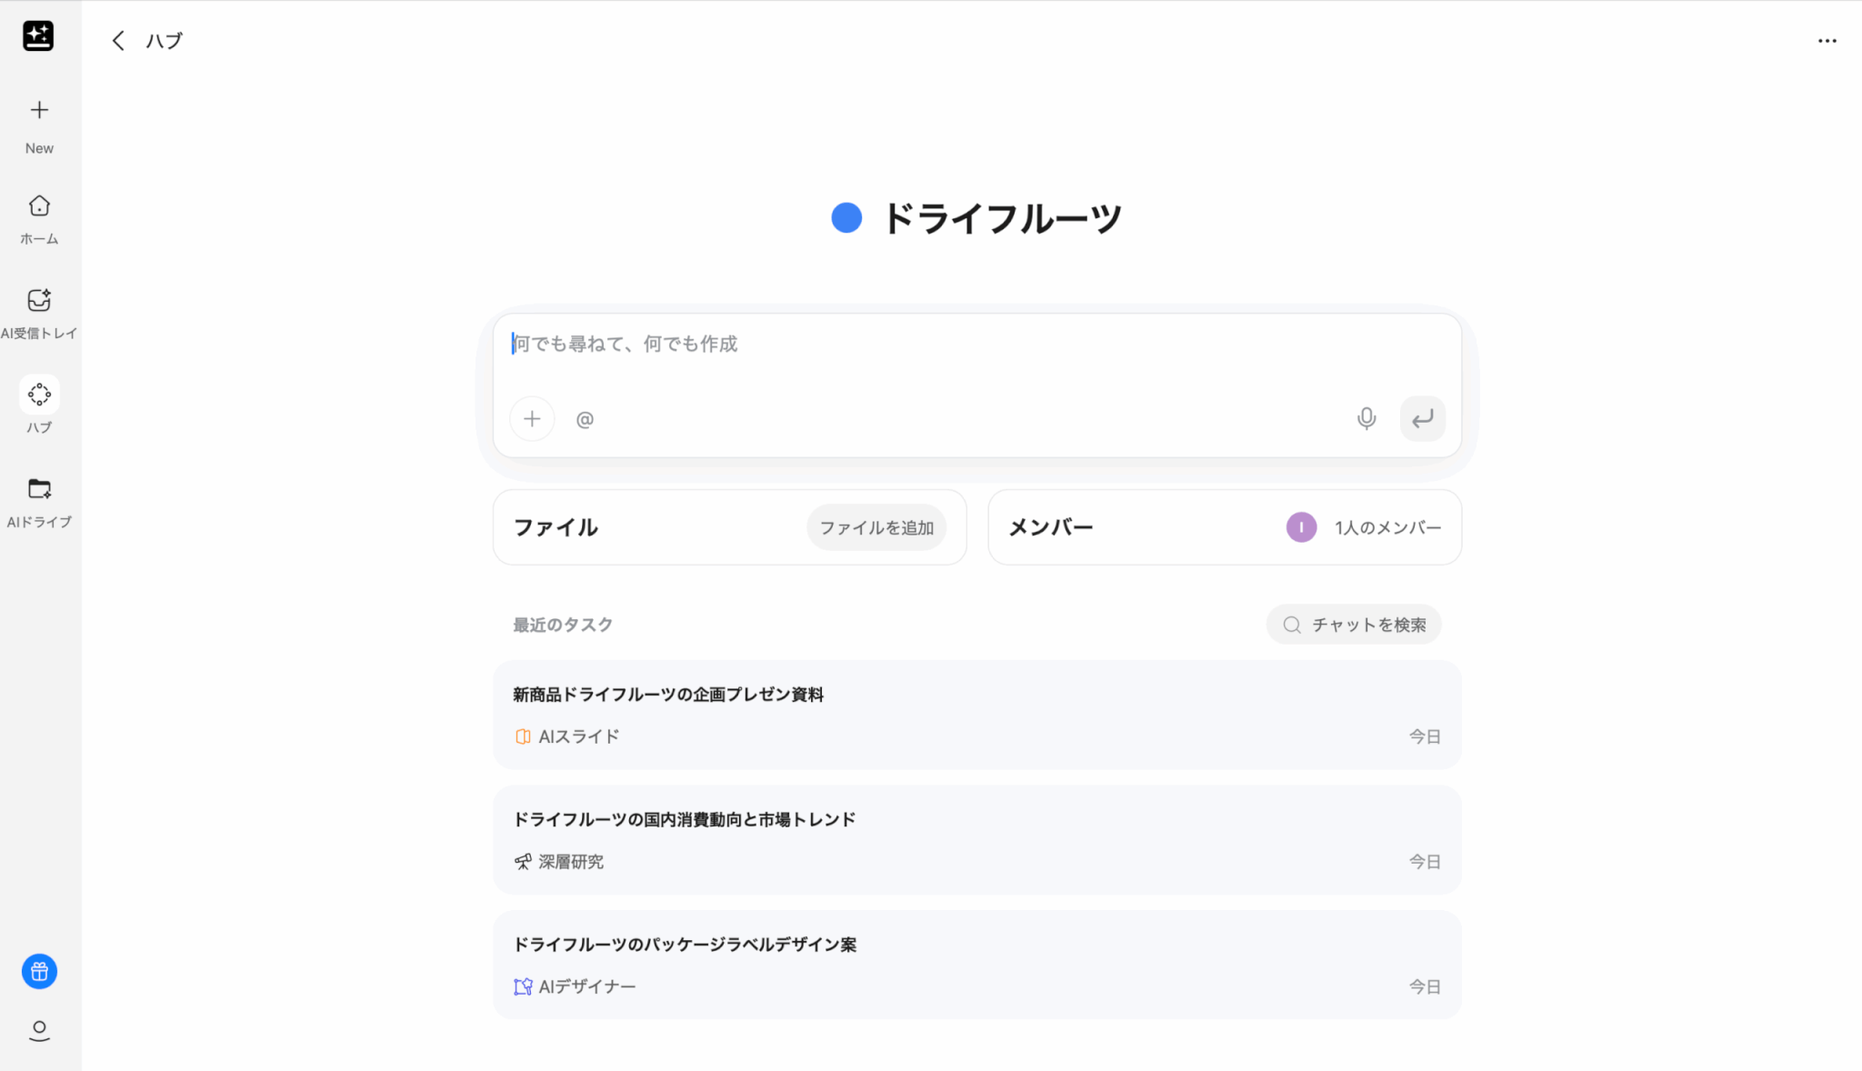Click the microphone voice input icon
Image resolution: width=1862 pixels, height=1071 pixels.
[x=1366, y=418]
